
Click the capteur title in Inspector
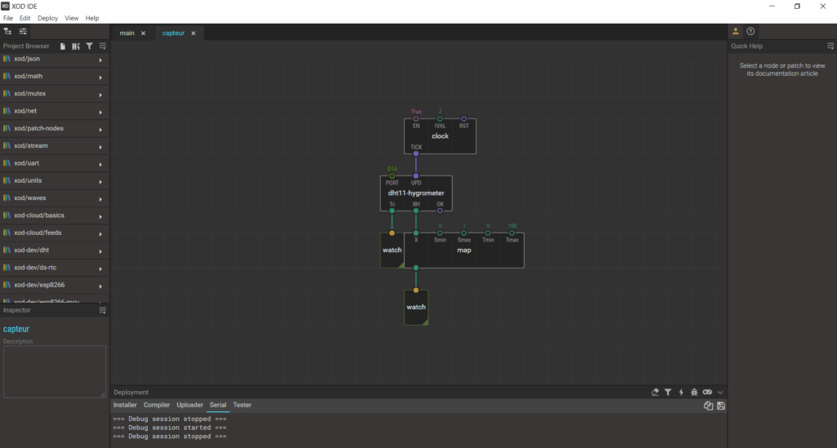point(16,329)
